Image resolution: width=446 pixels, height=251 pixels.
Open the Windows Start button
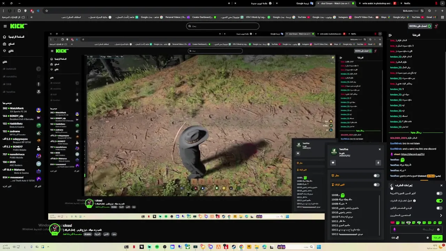pos(318,247)
